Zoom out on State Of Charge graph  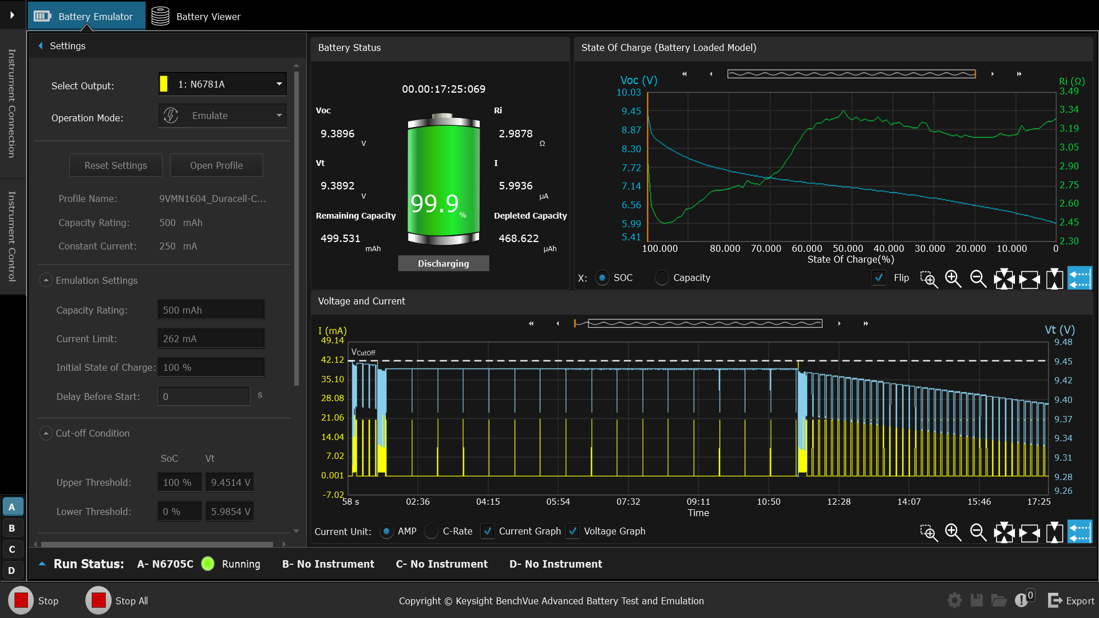(x=978, y=279)
